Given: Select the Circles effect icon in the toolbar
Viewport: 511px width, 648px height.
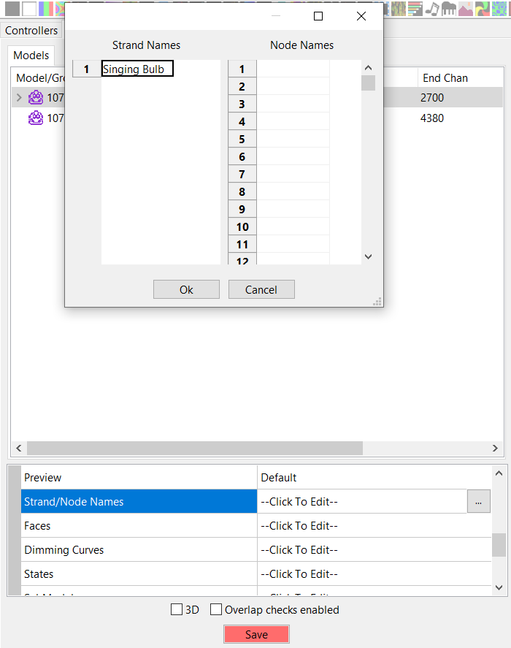Looking at the screenshot, I should pyautogui.click(x=498, y=9).
